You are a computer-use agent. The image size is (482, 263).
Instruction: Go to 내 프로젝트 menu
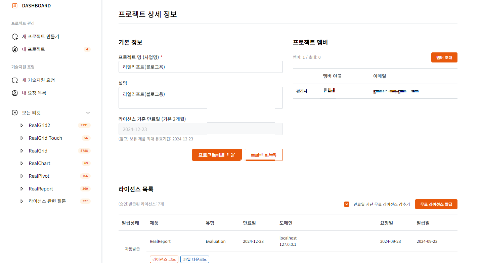(34, 49)
